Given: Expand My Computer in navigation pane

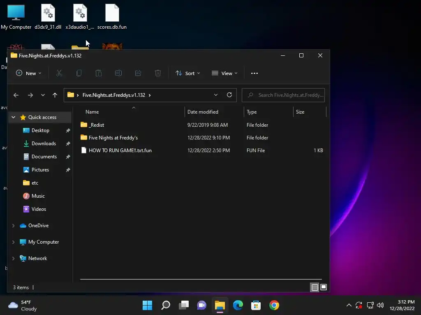Looking at the screenshot, I should tap(14, 242).
